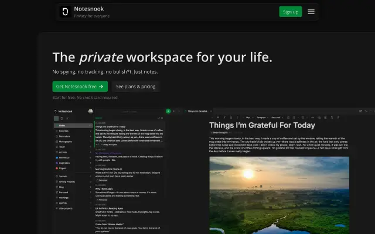Click the editor note title heading

[262, 125]
